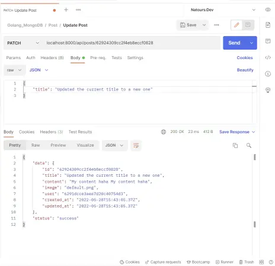The image size is (275, 266).
Task: Select the Raw response view tab
Action: pyautogui.click(x=36, y=145)
